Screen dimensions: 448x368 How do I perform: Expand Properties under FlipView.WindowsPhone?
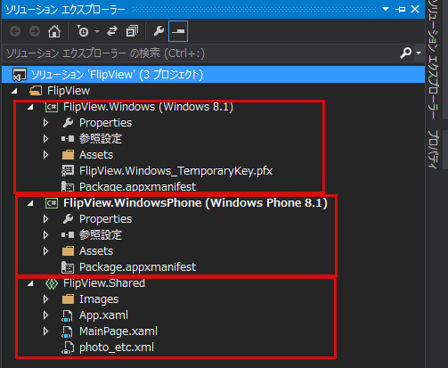[x=45, y=219]
